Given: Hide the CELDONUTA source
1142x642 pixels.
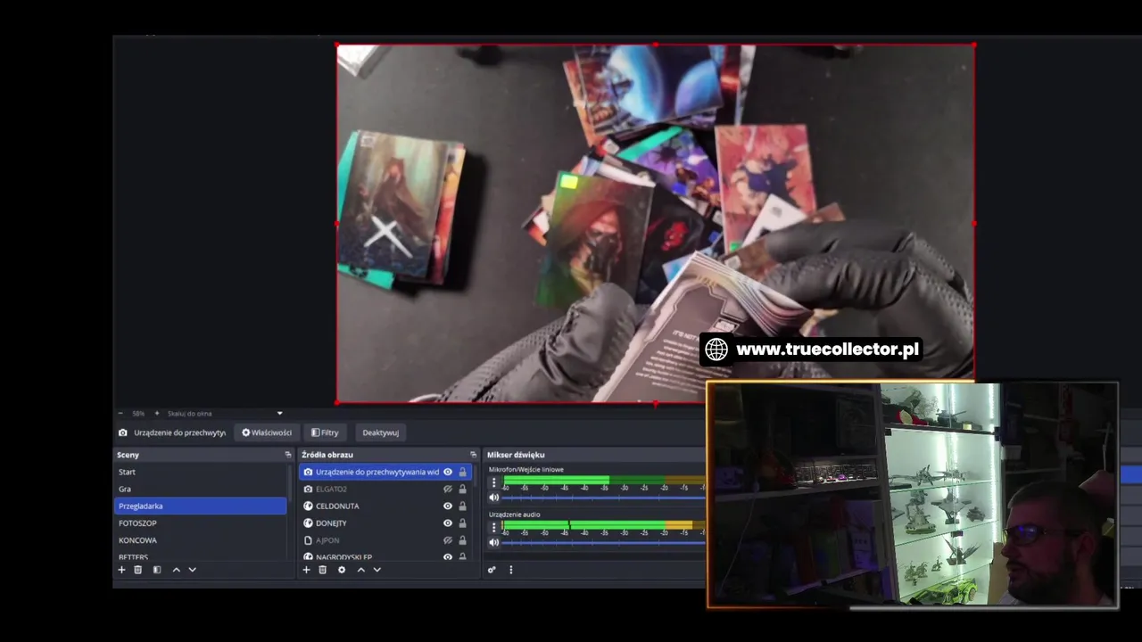Looking at the screenshot, I should click(x=448, y=506).
